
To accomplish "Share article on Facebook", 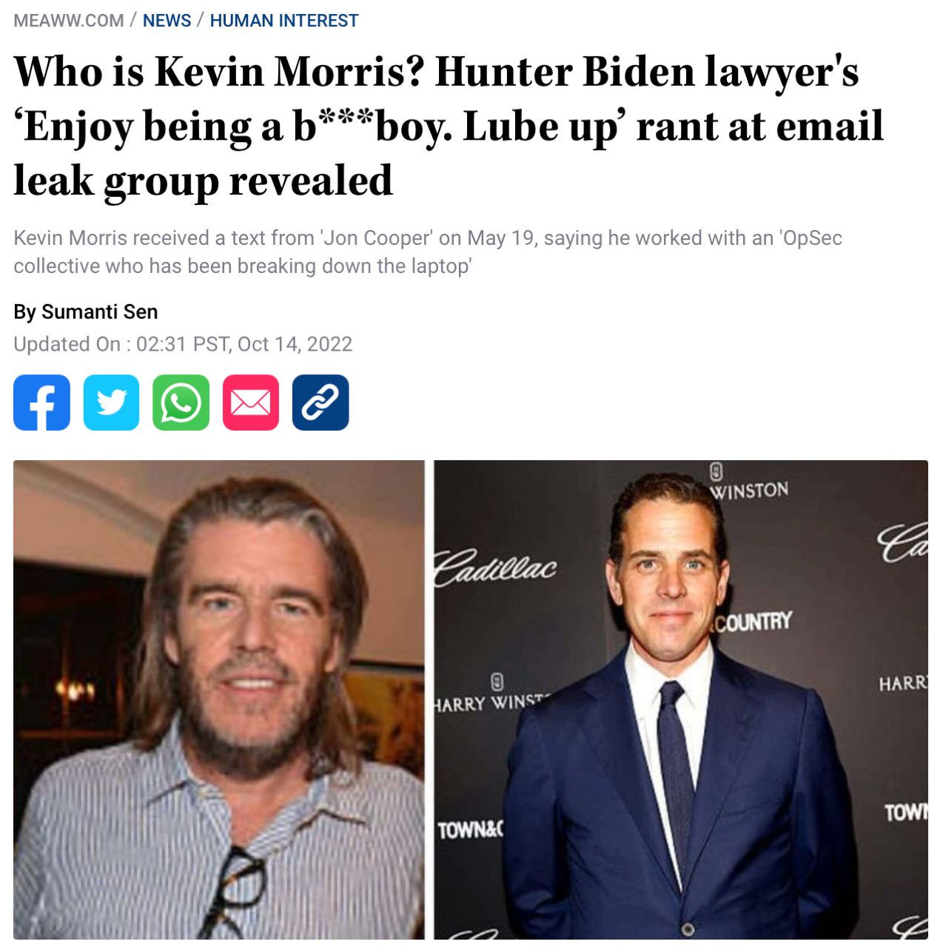I will [x=41, y=402].
